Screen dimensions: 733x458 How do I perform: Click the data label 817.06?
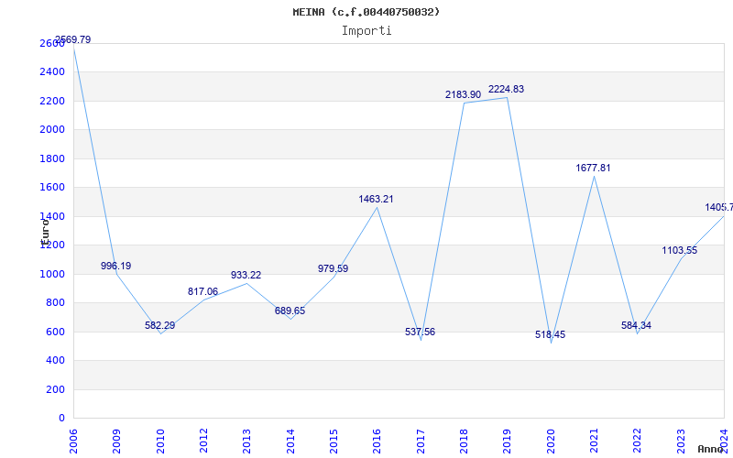[x=202, y=291]
